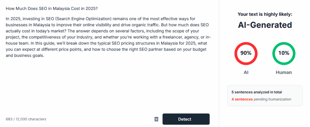Click the '10%' number in the green ring
The height and width of the screenshot is (127, 310).
284,53
